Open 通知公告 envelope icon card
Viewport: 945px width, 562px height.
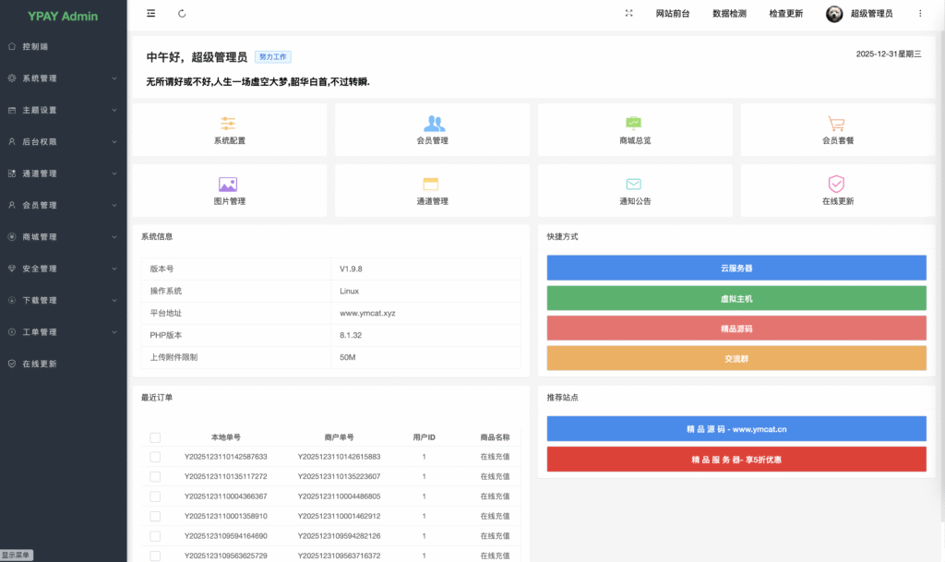pyautogui.click(x=634, y=190)
